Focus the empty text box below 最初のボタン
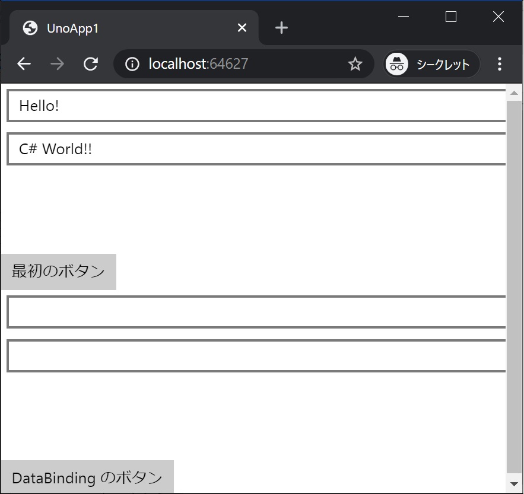 click(256, 312)
